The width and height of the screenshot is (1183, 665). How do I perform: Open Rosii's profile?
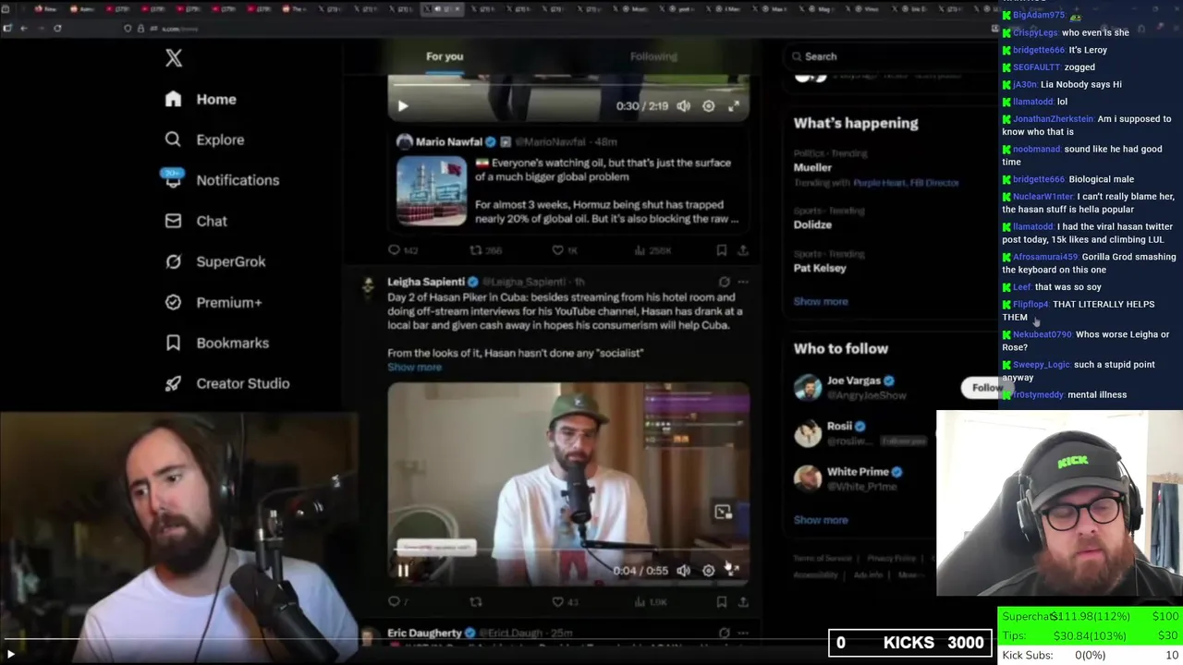click(839, 426)
